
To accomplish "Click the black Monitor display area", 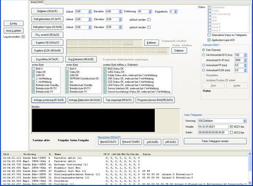I will click(93, 120).
